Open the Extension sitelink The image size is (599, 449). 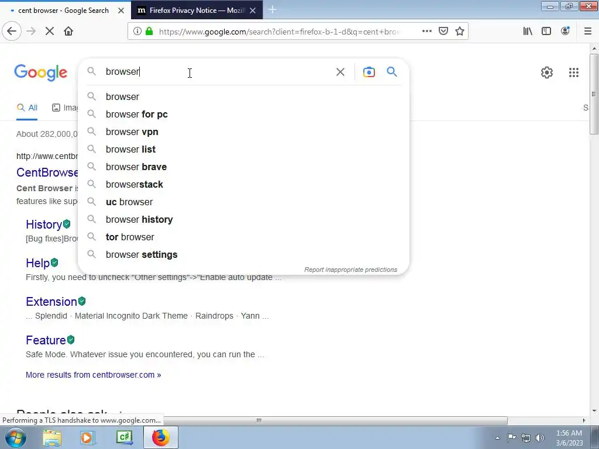51,302
